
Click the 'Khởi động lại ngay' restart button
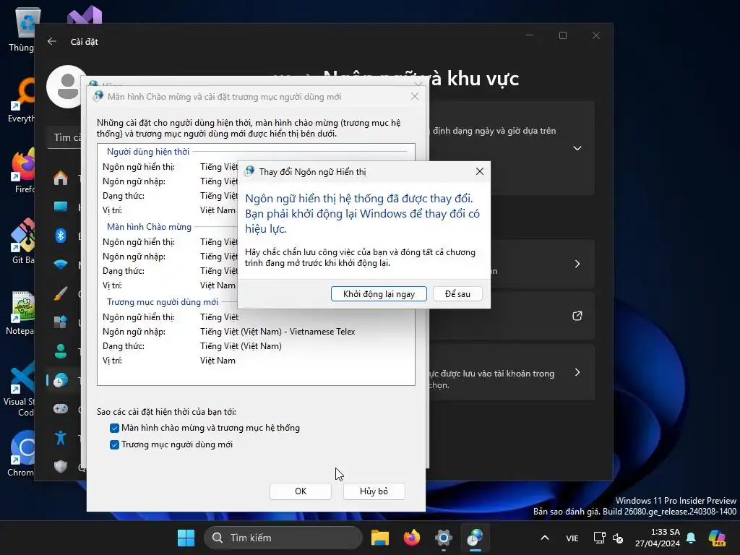click(x=379, y=293)
